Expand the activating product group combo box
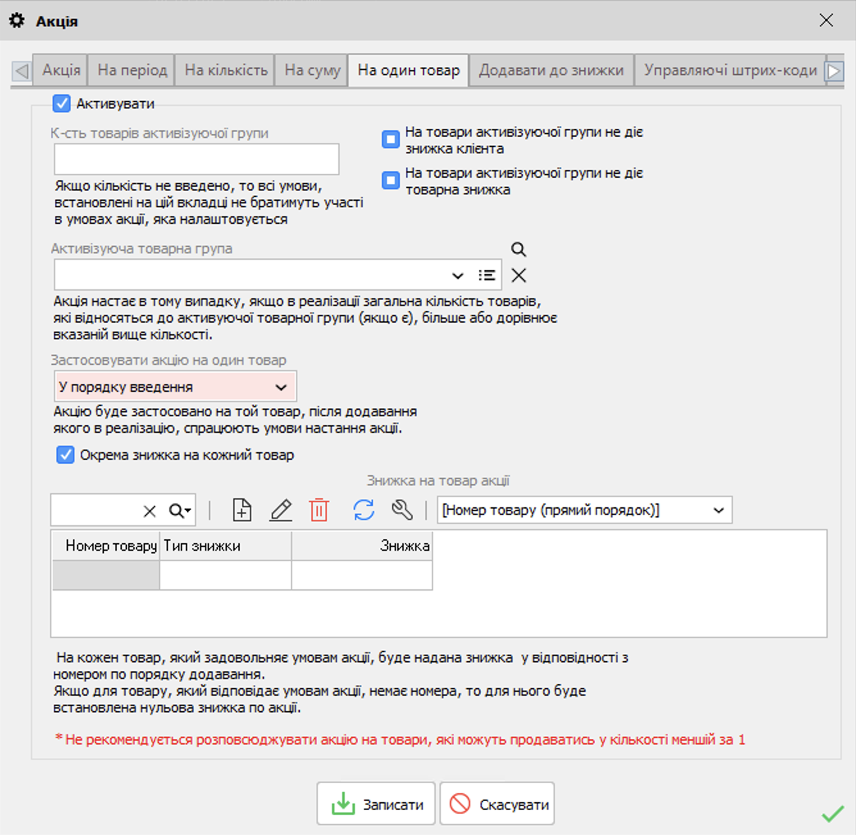This screenshot has width=856, height=835. tap(457, 276)
